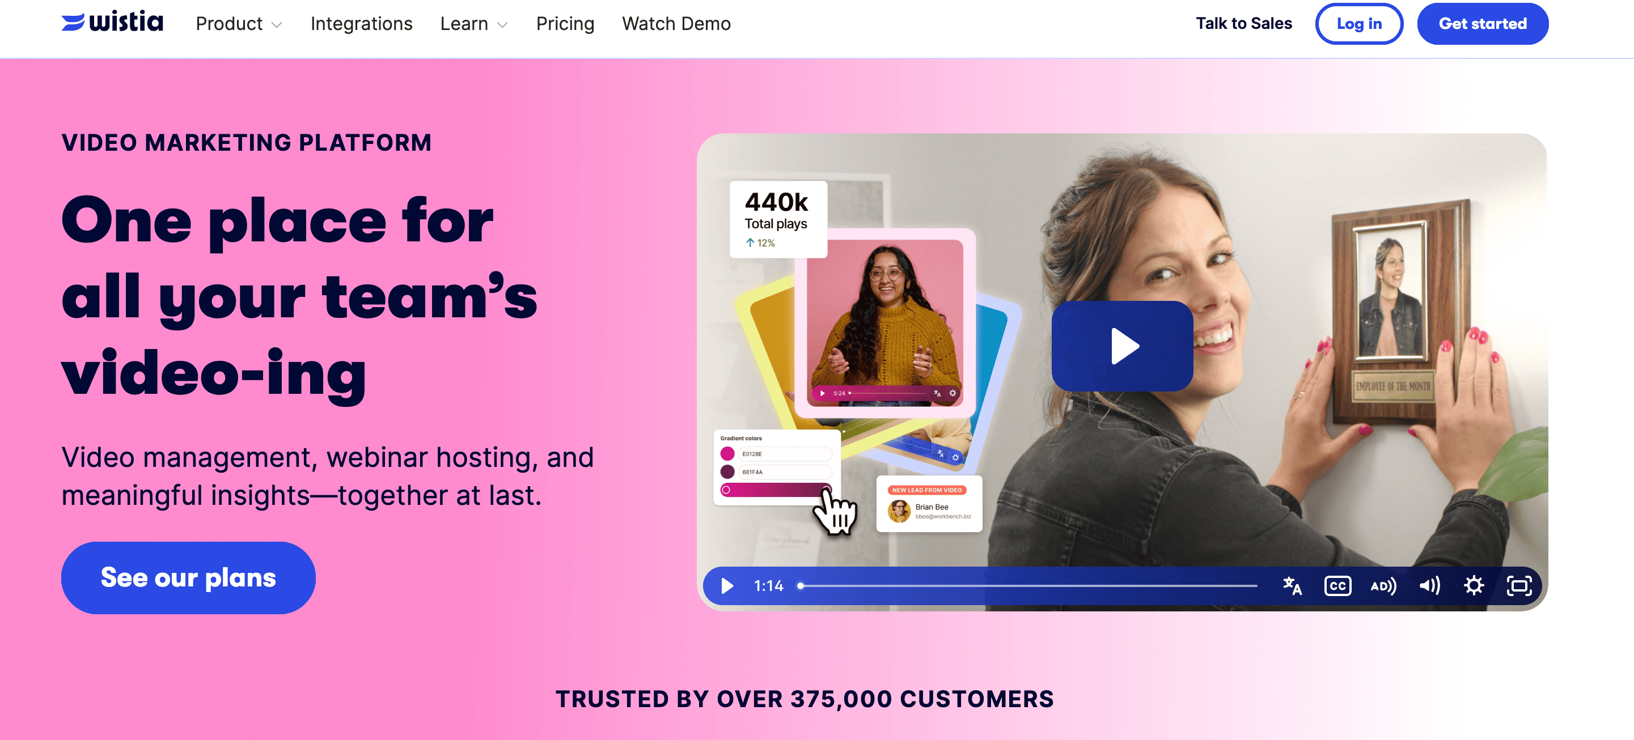1634x740 pixels.
Task: Click the Watch Demo link
Action: click(676, 24)
